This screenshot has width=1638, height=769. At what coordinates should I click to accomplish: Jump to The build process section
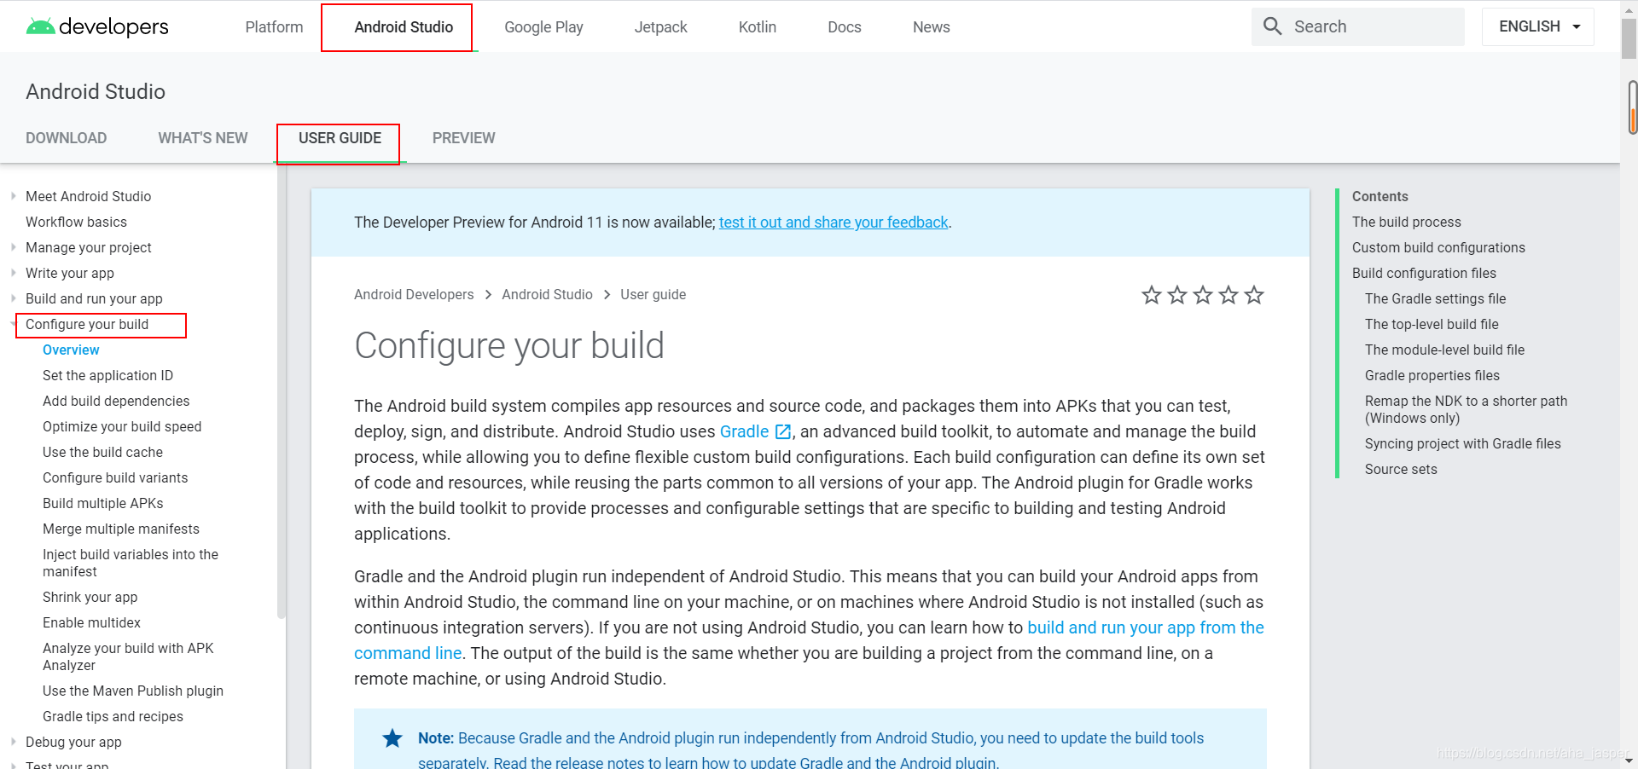(1406, 222)
